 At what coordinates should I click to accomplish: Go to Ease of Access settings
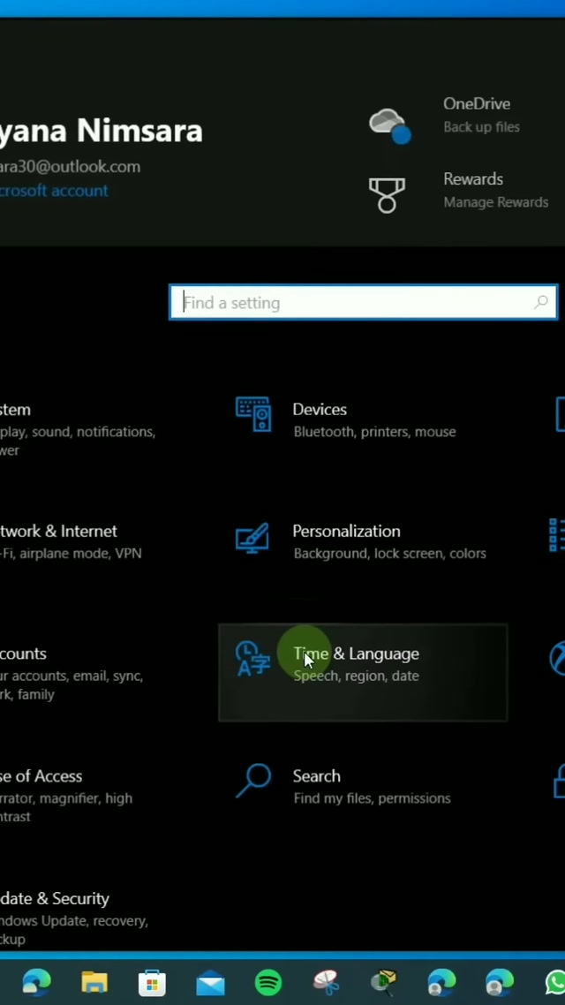(41, 776)
